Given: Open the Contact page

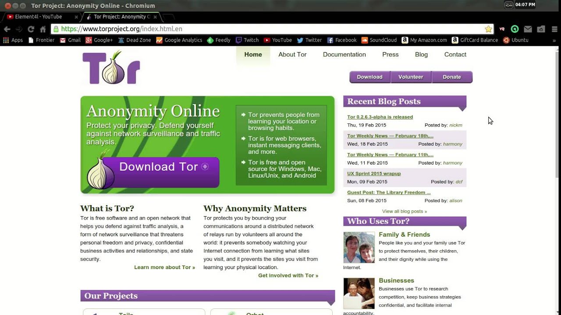Looking at the screenshot, I should pyautogui.click(x=455, y=55).
